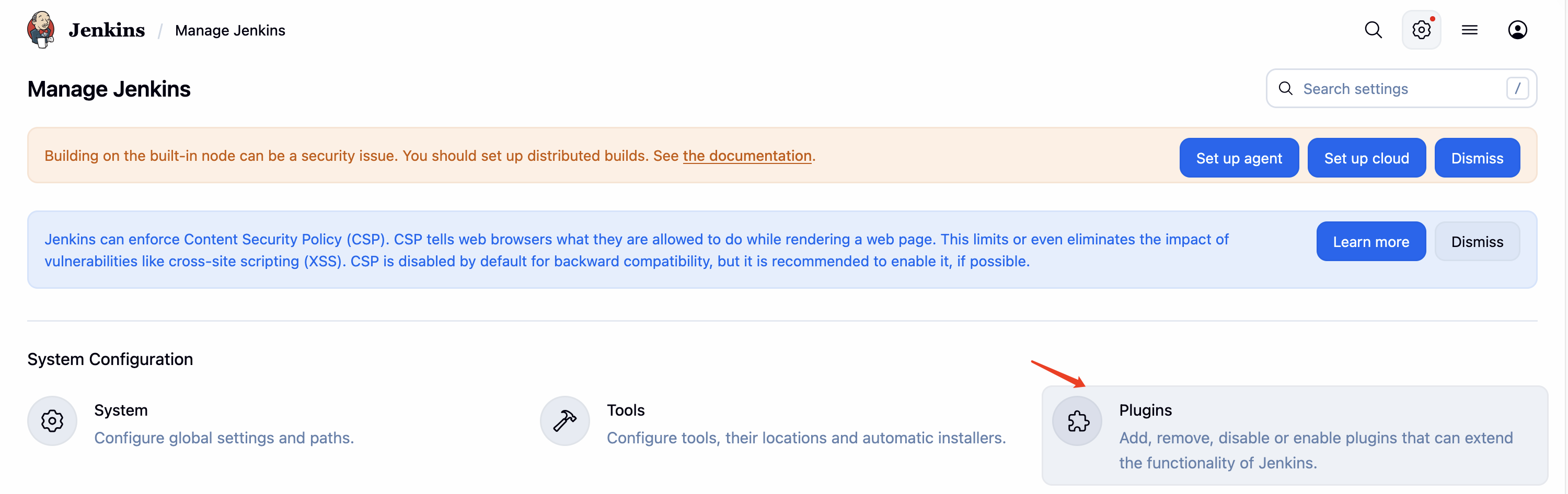Click the Set up agent button
1568x494 pixels.
click(1239, 158)
